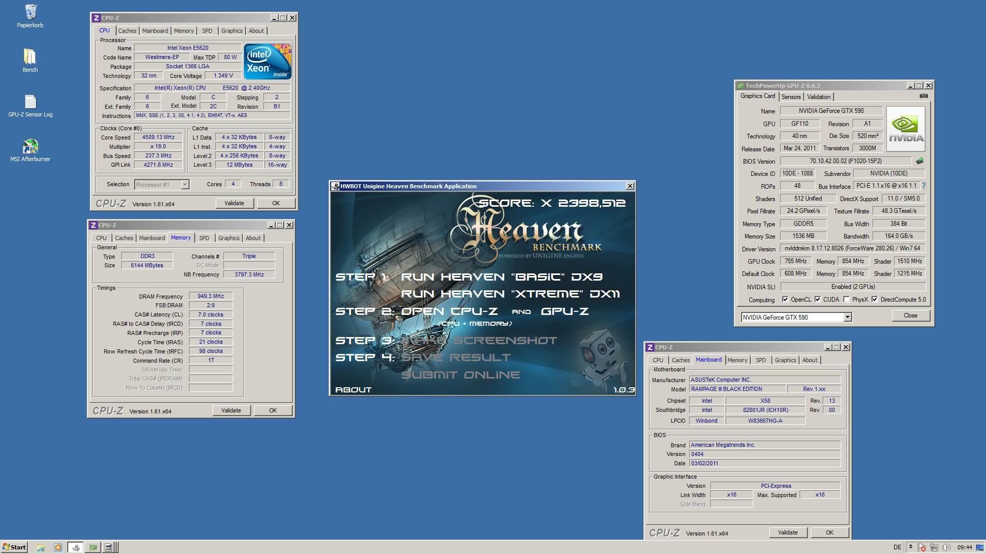Click the BIOS Version field 70.10.42.00.02
Screen dimensions: 986x554
845,161
